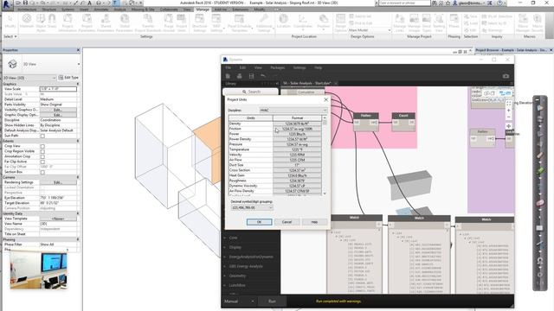Click the Dynamo undo arrow icon
The width and height of the screenshot is (554, 311).
tap(263, 76)
